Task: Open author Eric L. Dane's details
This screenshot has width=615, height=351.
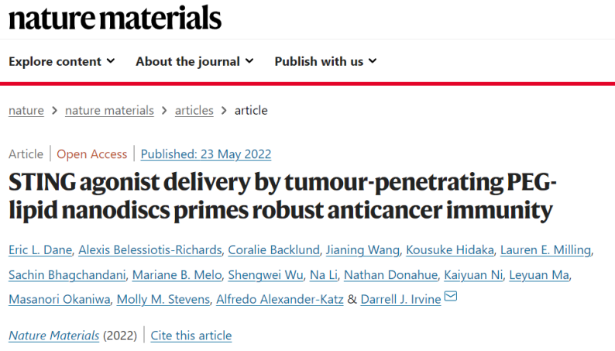Action: point(40,249)
